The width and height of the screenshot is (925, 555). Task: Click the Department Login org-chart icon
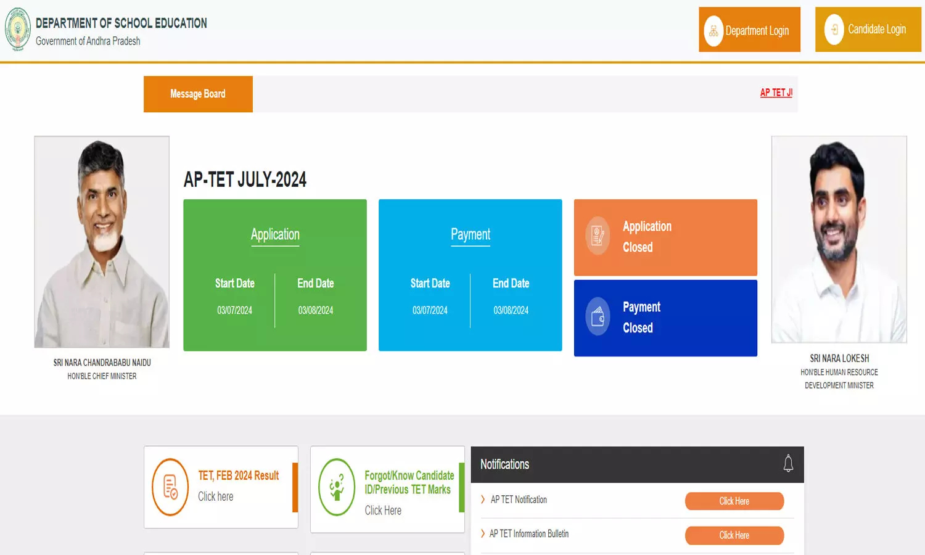pos(713,31)
